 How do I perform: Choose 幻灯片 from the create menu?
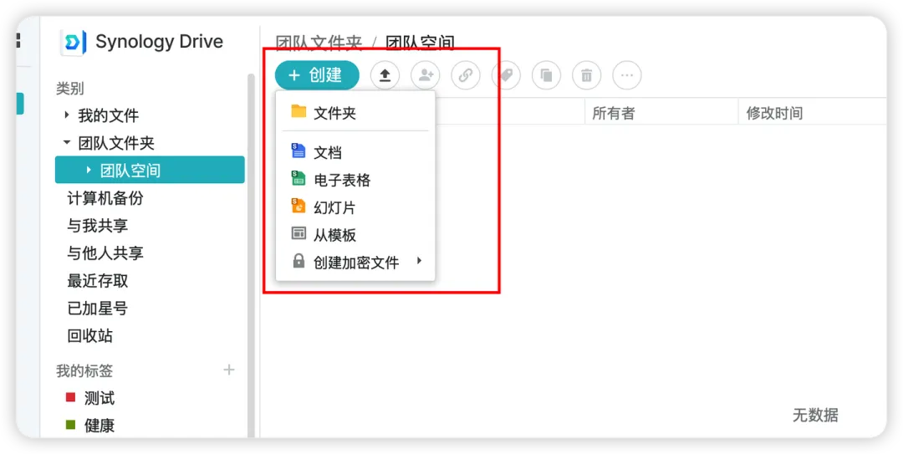tap(355, 207)
